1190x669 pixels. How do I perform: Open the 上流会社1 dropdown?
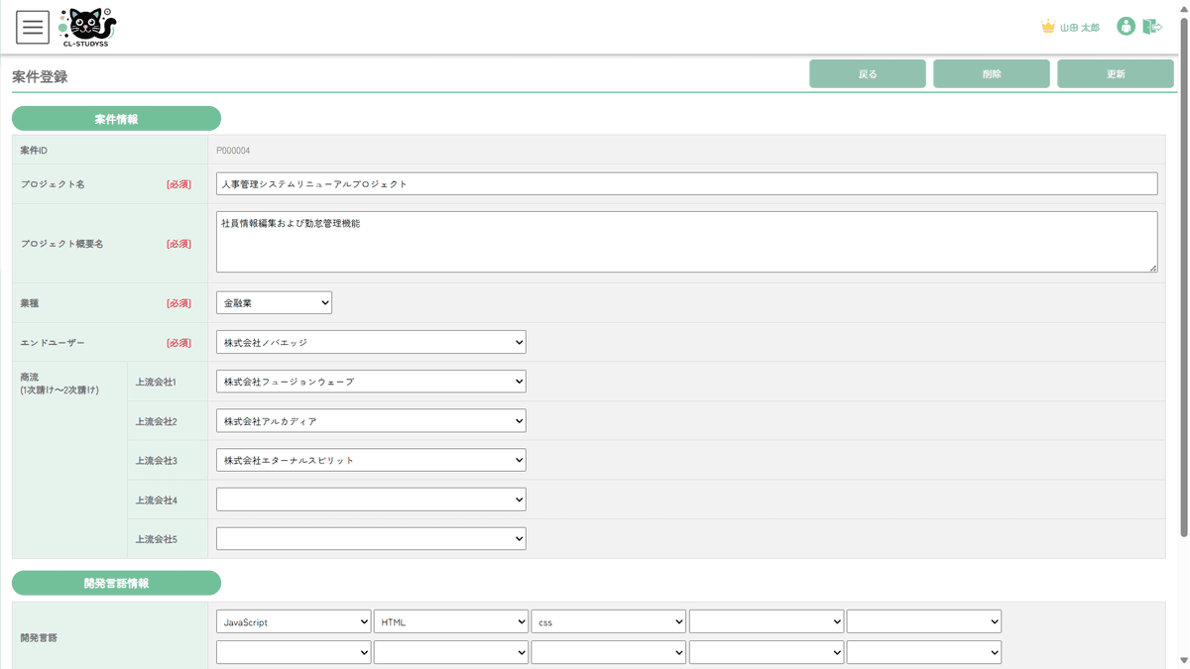(x=371, y=382)
